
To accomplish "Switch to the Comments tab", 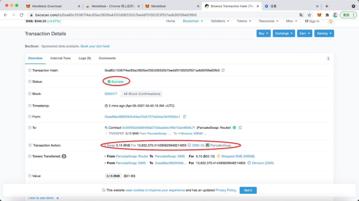I will 107,58.
